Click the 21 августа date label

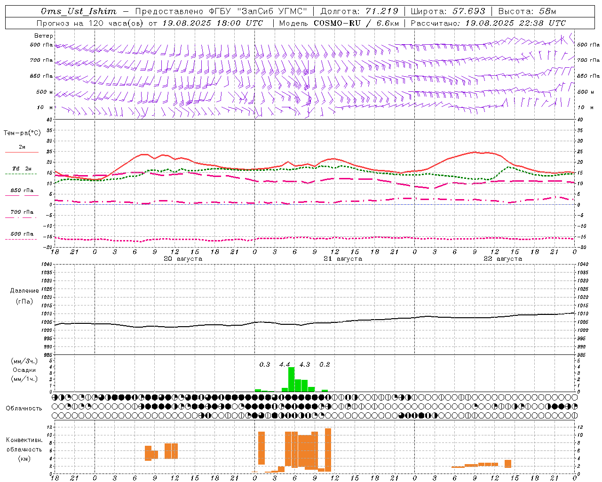click(343, 259)
